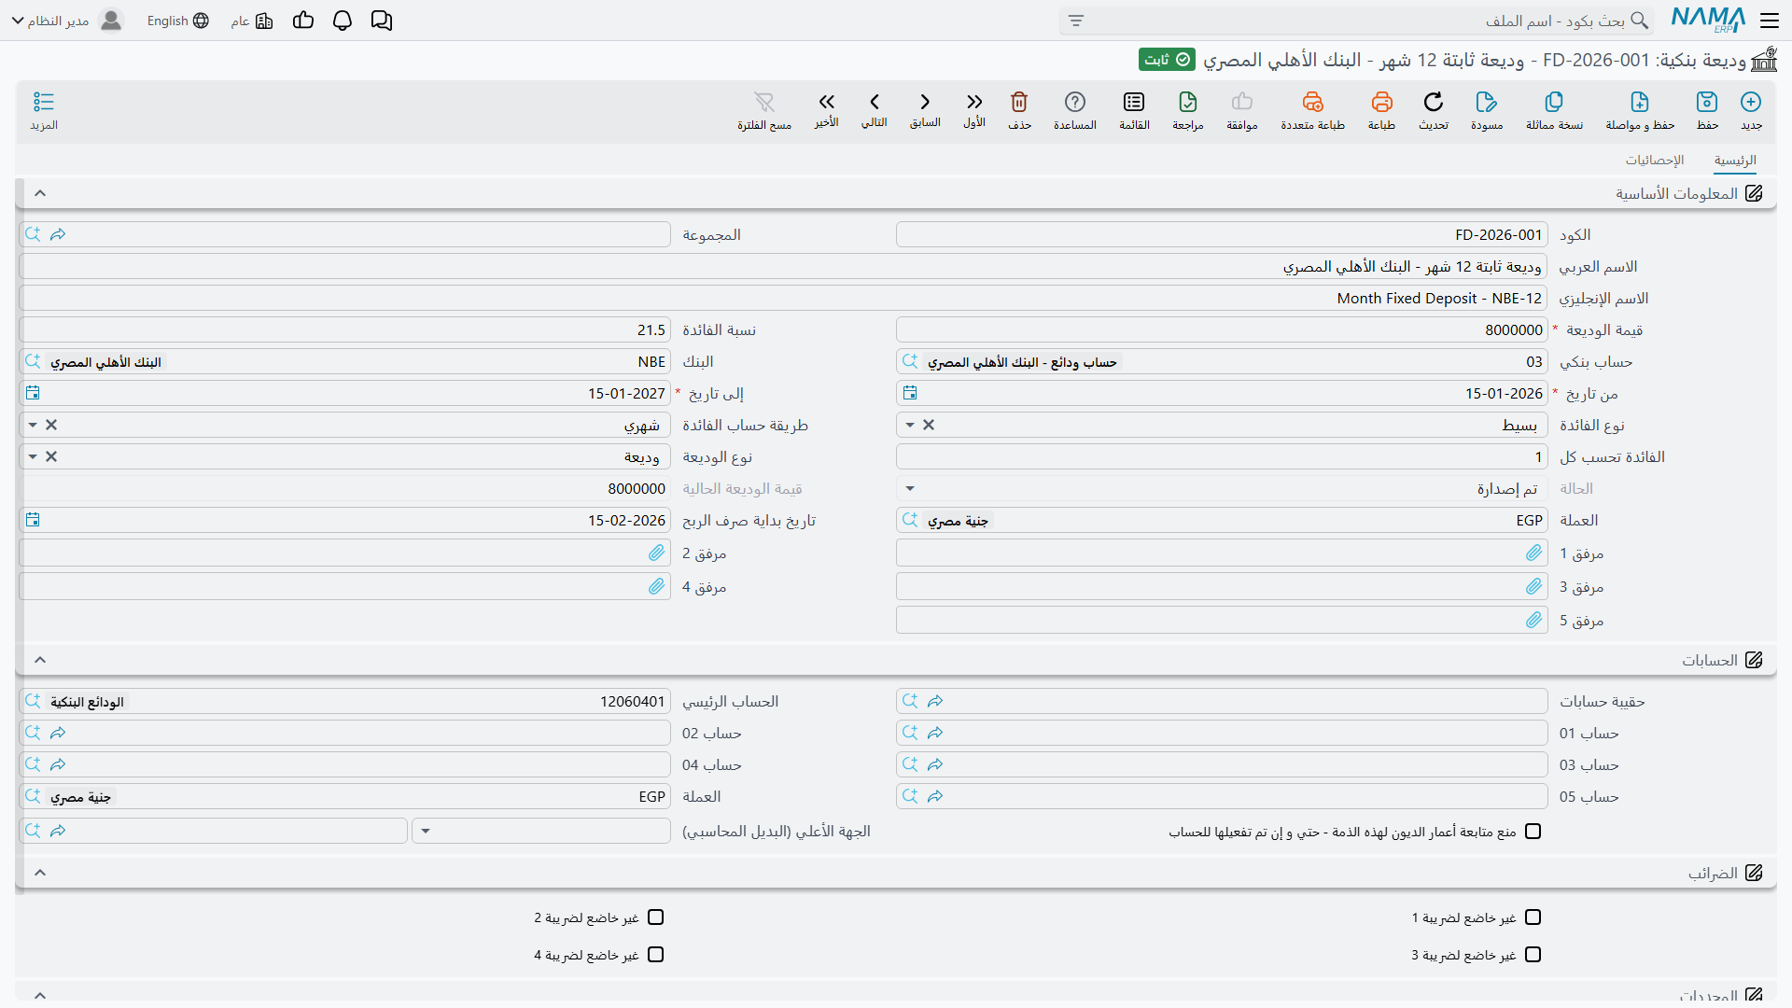
Task: Collapse الضرائب section
Action: [x=40, y=873]
